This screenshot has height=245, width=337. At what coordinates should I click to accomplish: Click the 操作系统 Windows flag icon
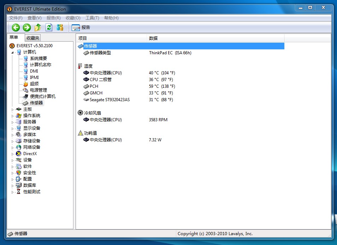19,116
